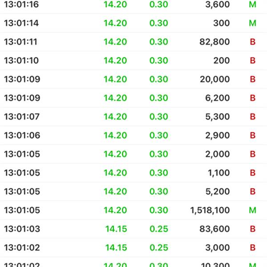Select the 3,000 volume trade at 13:01:02
Image resolution: width=267 pixels, height=267 pixels.
[x=133, y=248]
